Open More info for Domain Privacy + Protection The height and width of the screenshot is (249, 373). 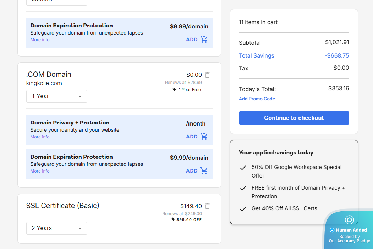click(x=40, y=137)
